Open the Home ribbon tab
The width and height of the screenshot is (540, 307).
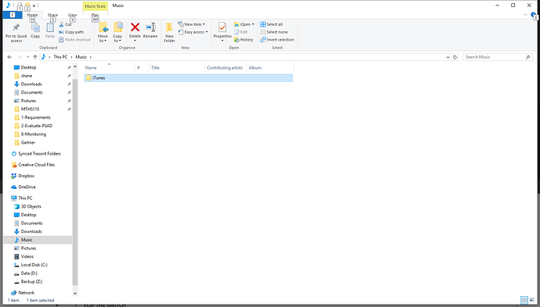coord(32,16)
